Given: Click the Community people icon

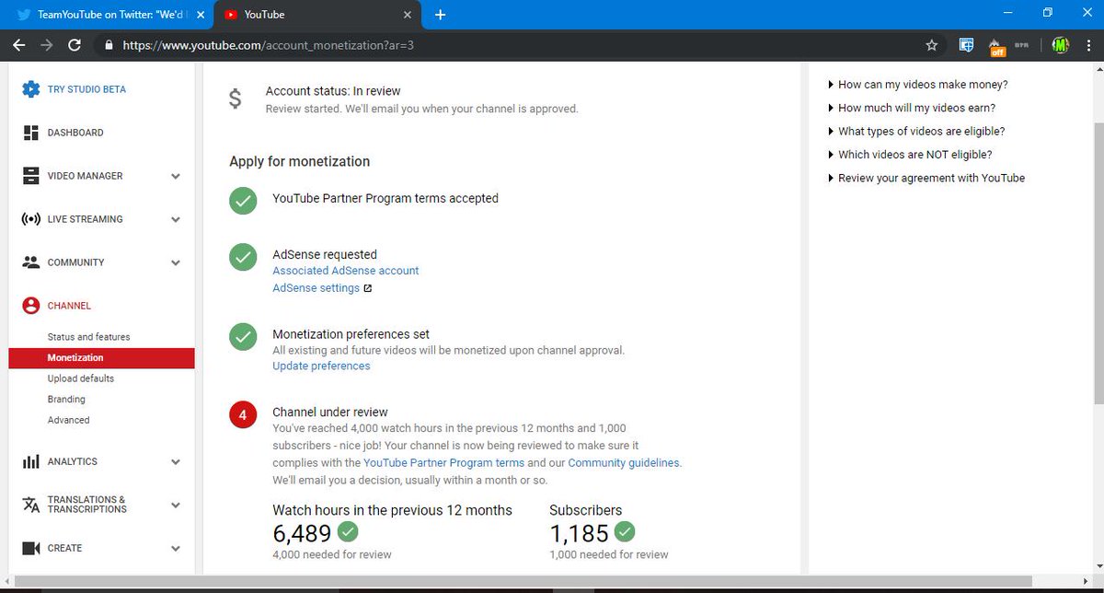Looking at the screenshot, I should pos(30,262).
